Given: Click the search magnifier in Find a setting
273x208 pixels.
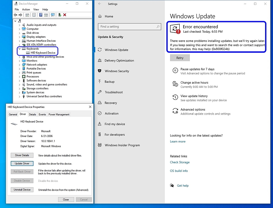Looking at the screenshot, I should 158,27.
